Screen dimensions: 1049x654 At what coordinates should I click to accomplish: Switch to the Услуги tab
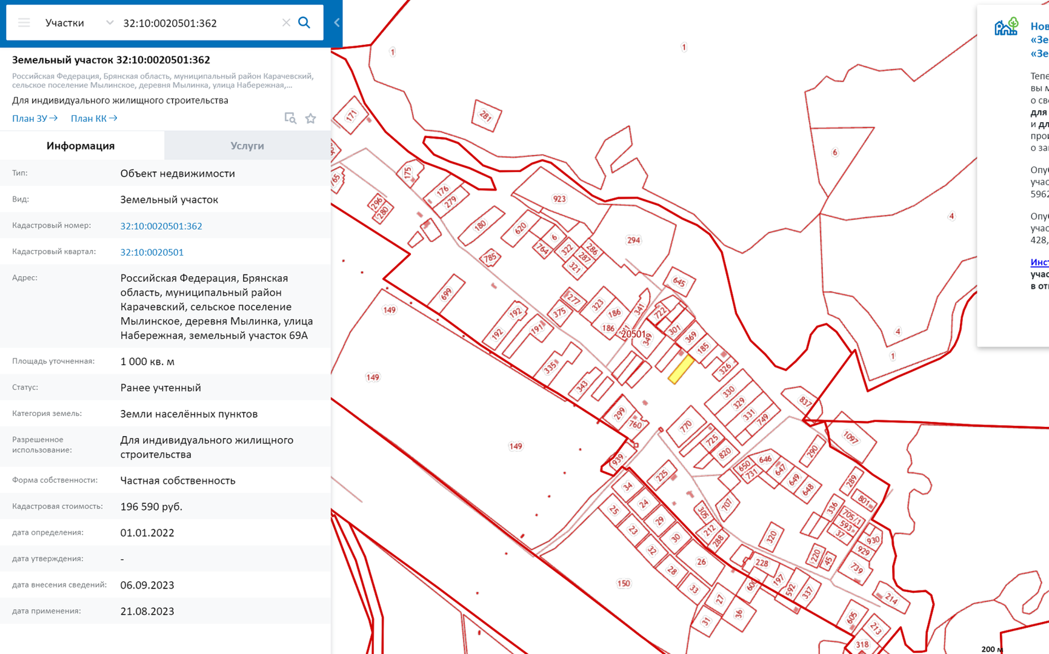tap(247, 146)
